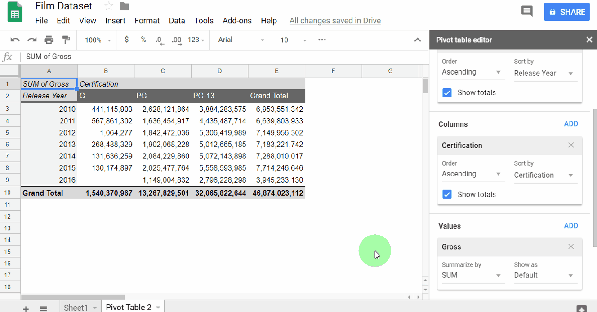Click ADD next to Values
Screen dimensions: 597x312
570,226
